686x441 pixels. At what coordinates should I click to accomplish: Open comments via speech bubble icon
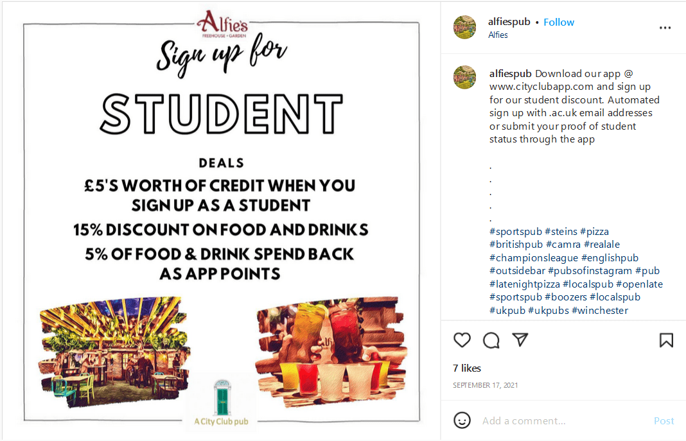click(491, 340)
